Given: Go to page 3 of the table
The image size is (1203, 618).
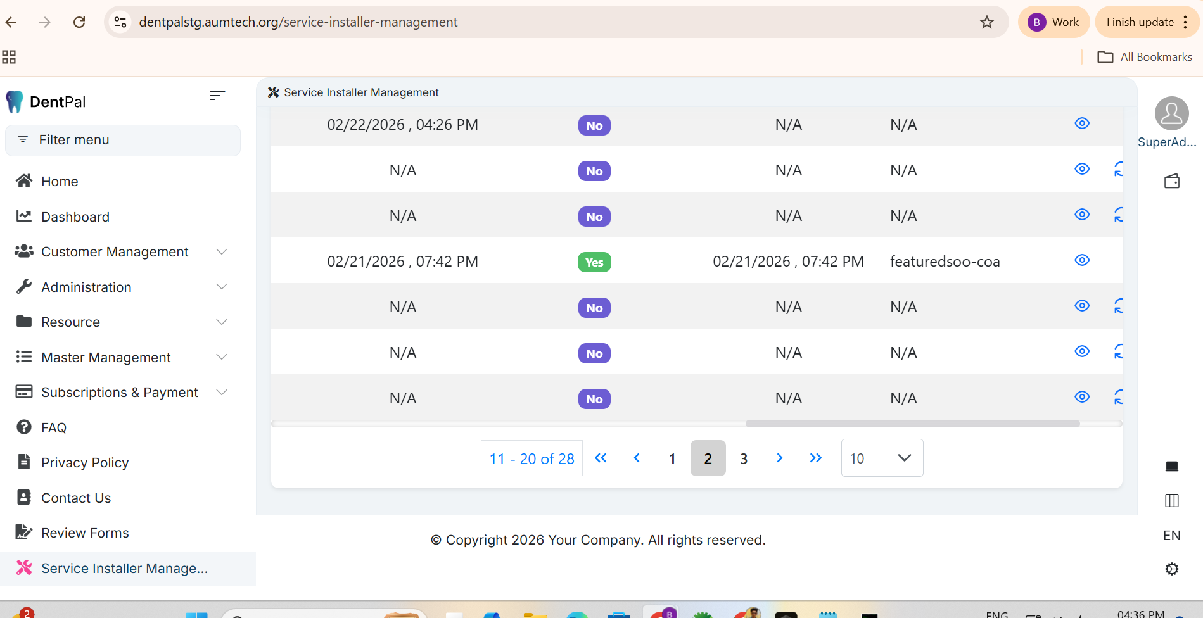Looking at the screenshot, I should [x=744, y=458].
